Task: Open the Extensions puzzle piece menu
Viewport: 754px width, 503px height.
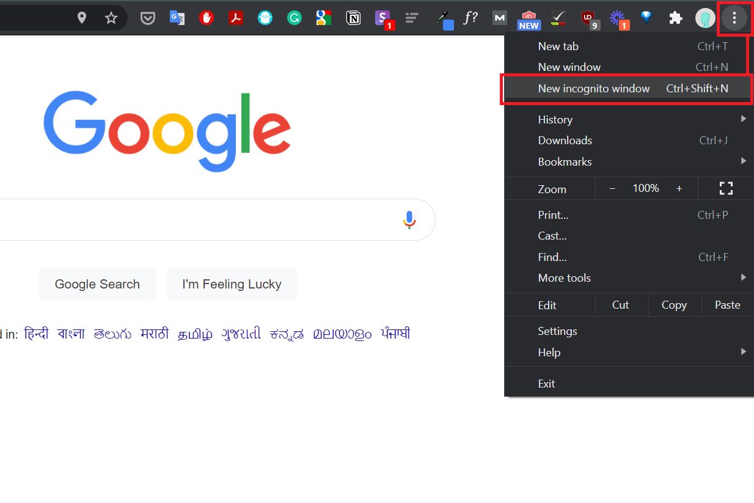Action: pyautogui.click(x=676, y=18)
